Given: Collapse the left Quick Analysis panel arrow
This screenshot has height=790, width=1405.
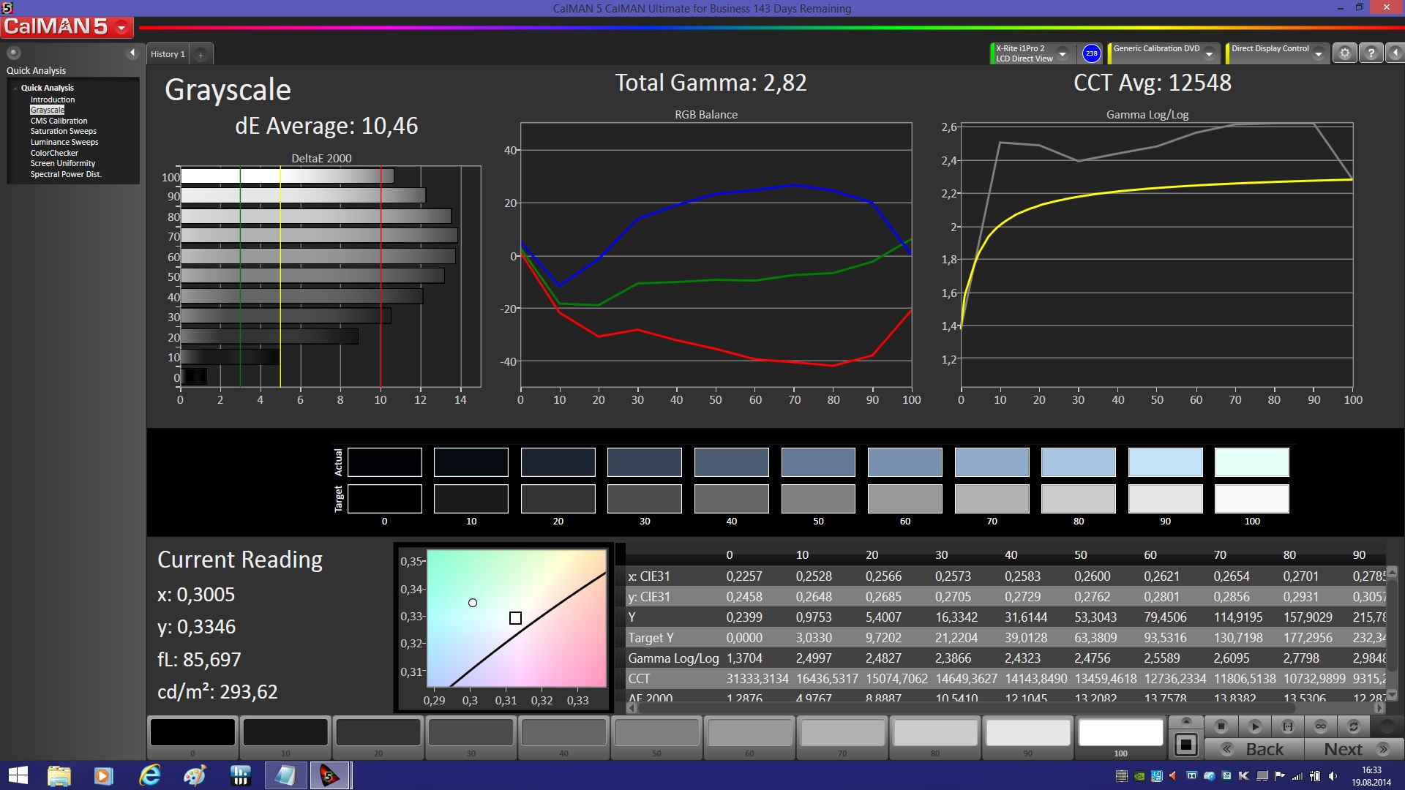Looking at the screenshot, I should [x=132, y=53].
